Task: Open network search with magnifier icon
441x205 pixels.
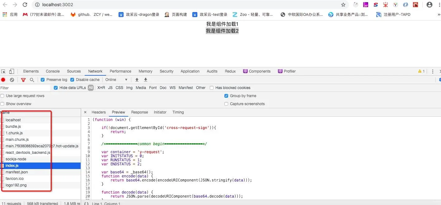Action: 32,80
